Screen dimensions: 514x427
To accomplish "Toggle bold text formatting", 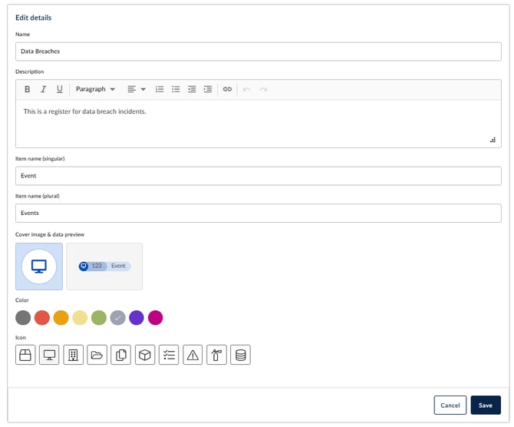I will [28, 89].
